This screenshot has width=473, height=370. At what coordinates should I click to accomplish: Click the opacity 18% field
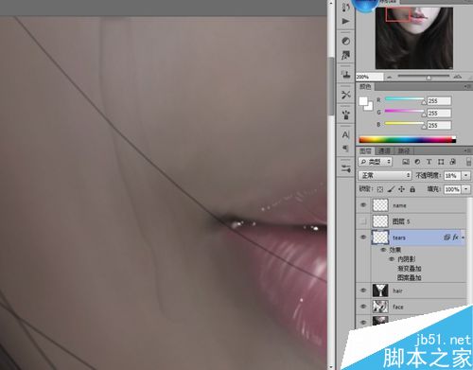click(452, 176)
